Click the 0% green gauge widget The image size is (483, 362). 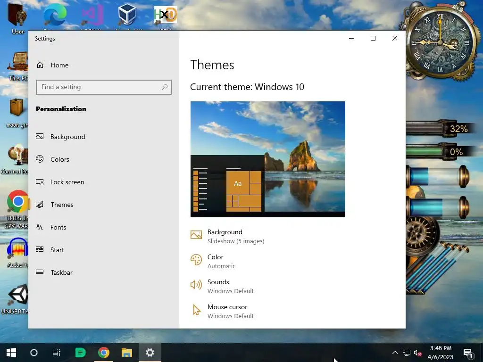[441, 152]
